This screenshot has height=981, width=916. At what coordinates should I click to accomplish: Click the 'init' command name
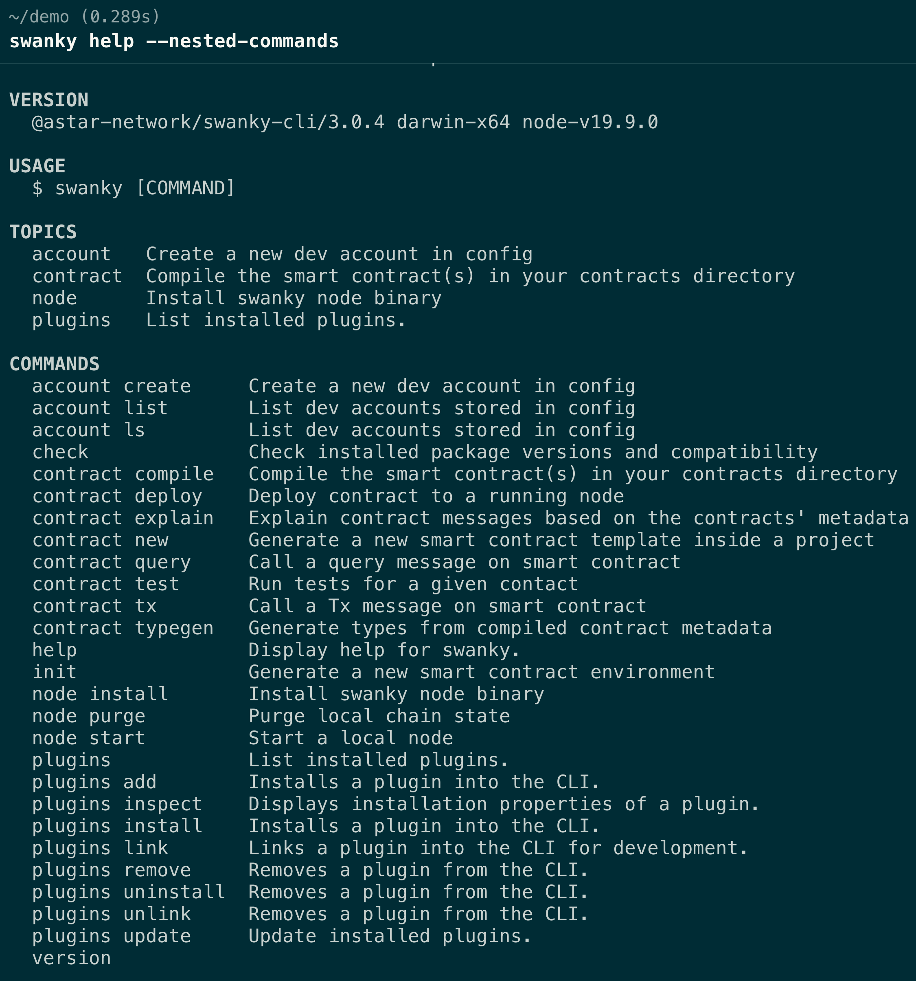(54, 672)
